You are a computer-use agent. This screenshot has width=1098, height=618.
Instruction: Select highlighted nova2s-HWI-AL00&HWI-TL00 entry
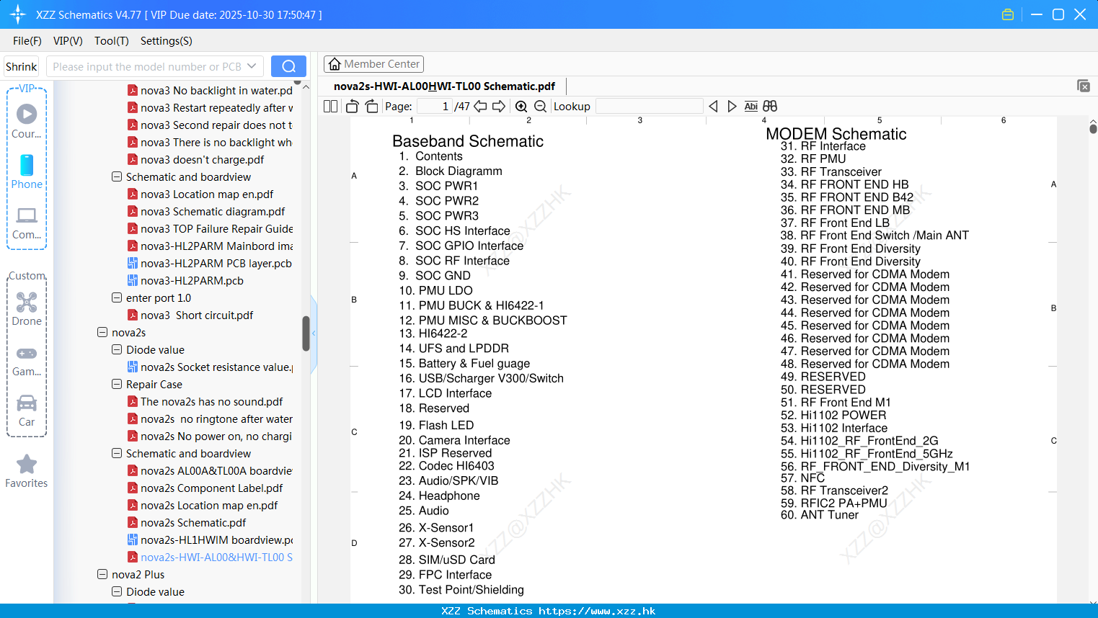pos(216,557)
